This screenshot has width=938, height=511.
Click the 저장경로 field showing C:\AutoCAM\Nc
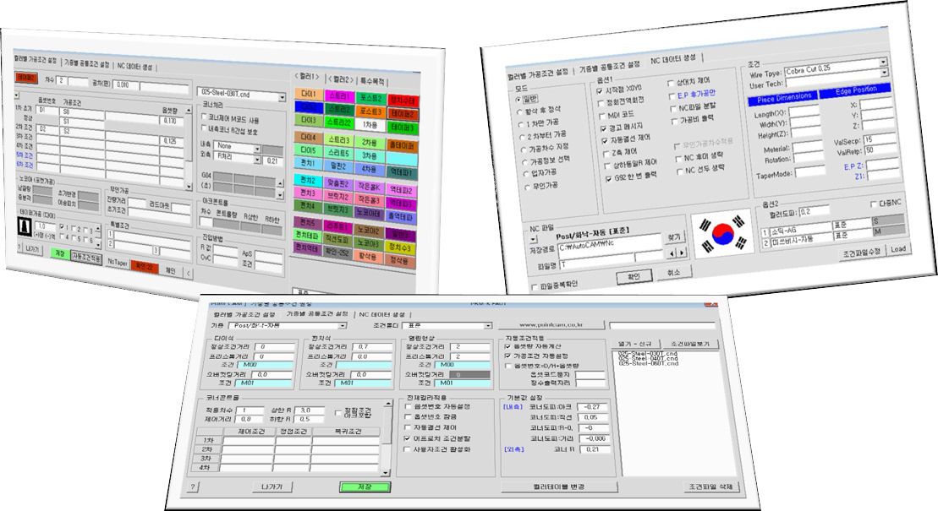609,245
